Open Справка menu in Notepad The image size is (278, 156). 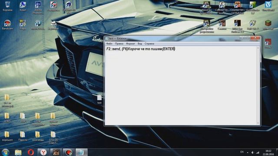[149, 43]
